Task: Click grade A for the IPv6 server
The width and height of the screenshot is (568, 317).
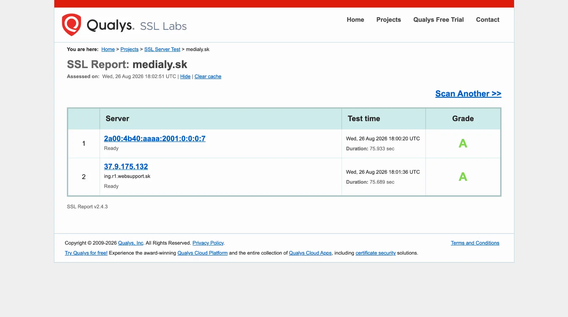Action: [x=463, y=143]
